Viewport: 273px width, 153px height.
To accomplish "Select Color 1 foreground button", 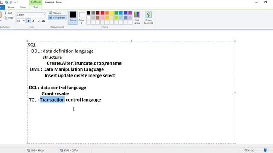I will [x=73, y=17].
